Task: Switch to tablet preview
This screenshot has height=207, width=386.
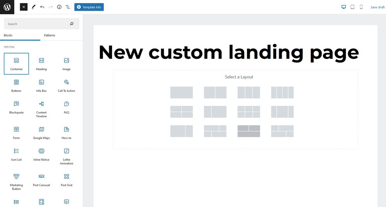Action: point(352,7)
